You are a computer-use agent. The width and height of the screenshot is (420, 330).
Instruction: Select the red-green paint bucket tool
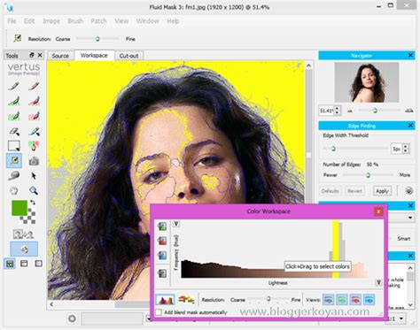(x=34, y=146)
